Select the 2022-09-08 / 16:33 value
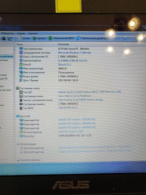The width and height of the screenshot is (146, 195). [68, 80]
